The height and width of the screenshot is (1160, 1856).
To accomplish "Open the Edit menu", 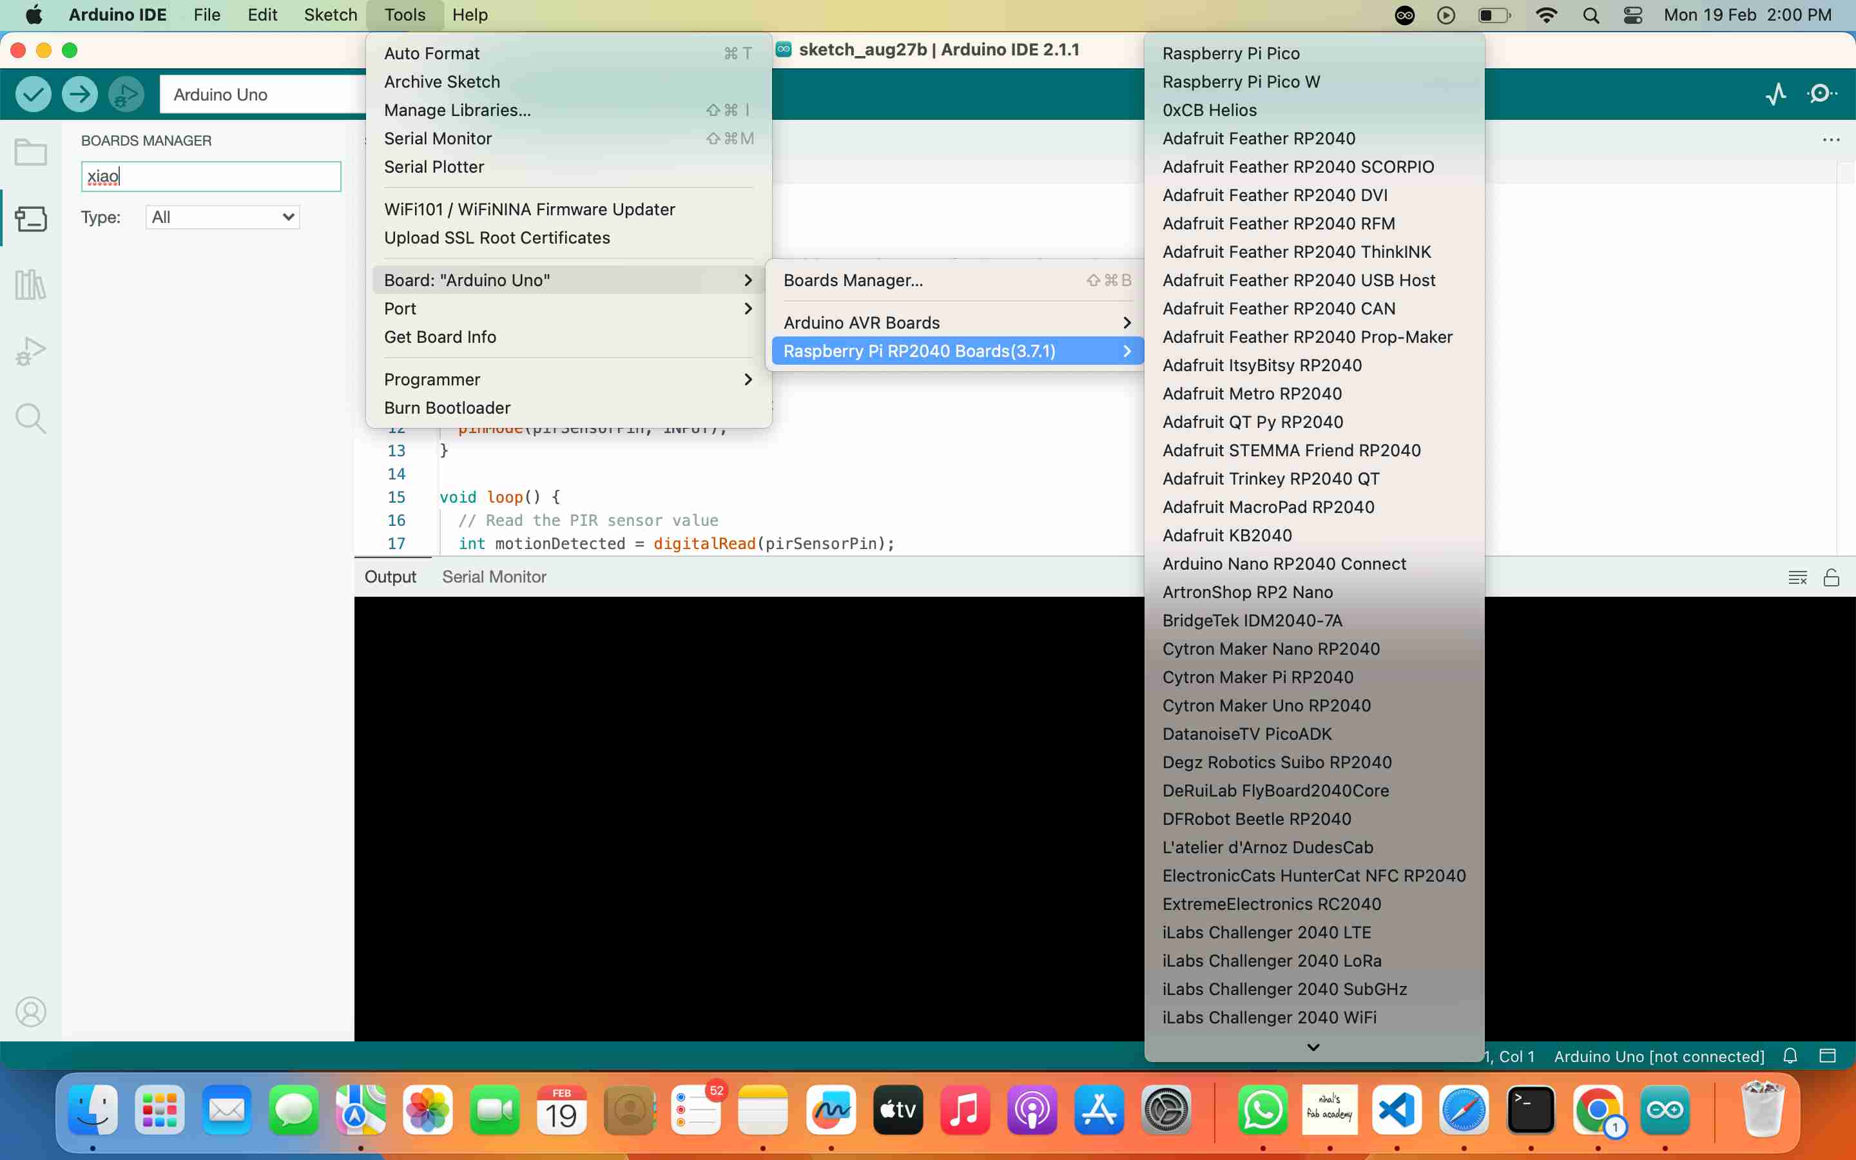I will (x=262, y=15).
